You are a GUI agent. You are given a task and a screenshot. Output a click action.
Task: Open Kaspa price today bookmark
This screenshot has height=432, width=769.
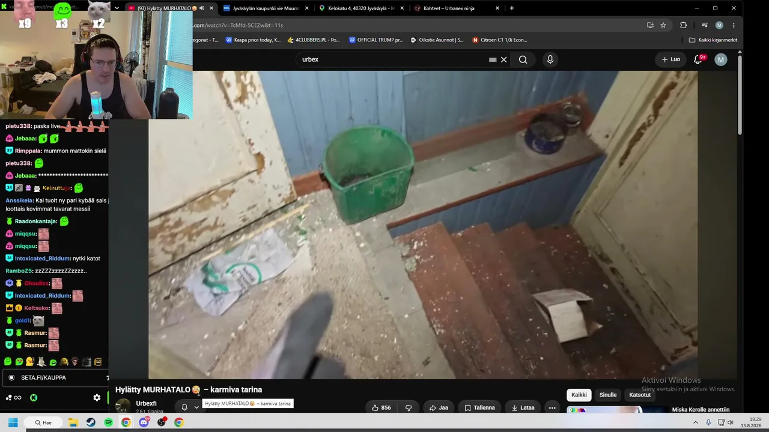[253, 40]
